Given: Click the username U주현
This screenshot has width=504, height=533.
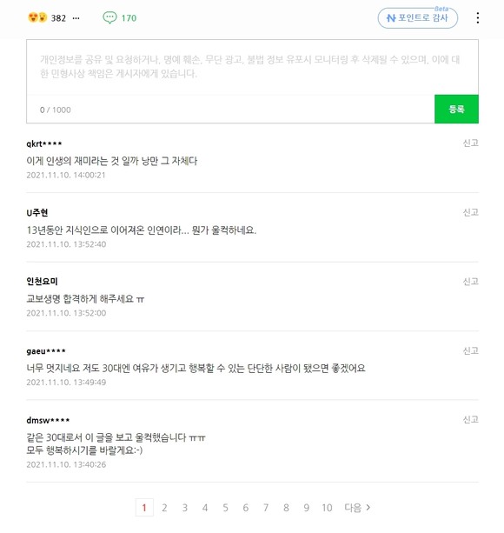Looking at the screenshot, I should (37, 213).
